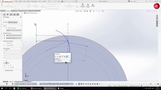Click the rebuild icon in the Изменить dialog
The image size is (161, 90).
[x=60, y=56]
